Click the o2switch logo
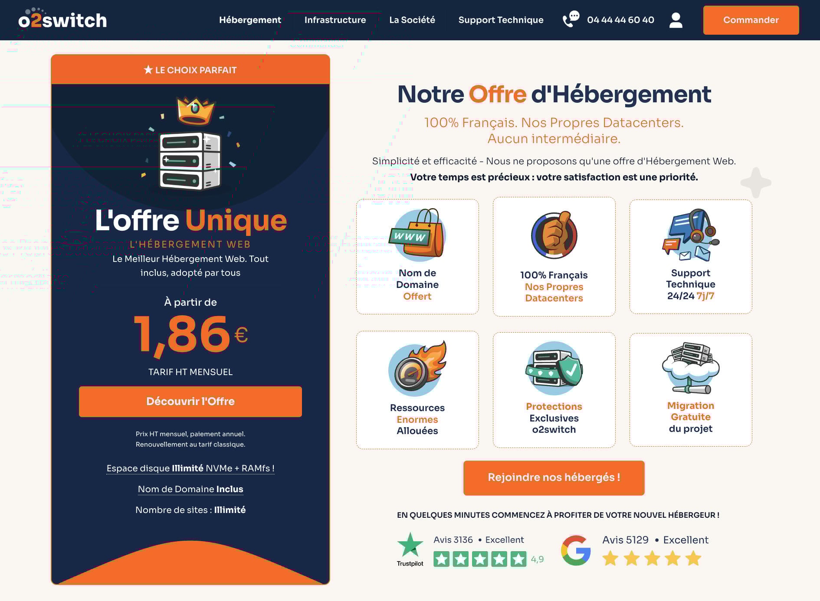The height and width of the screenshot is (601, 820). [x=63, y=20]
